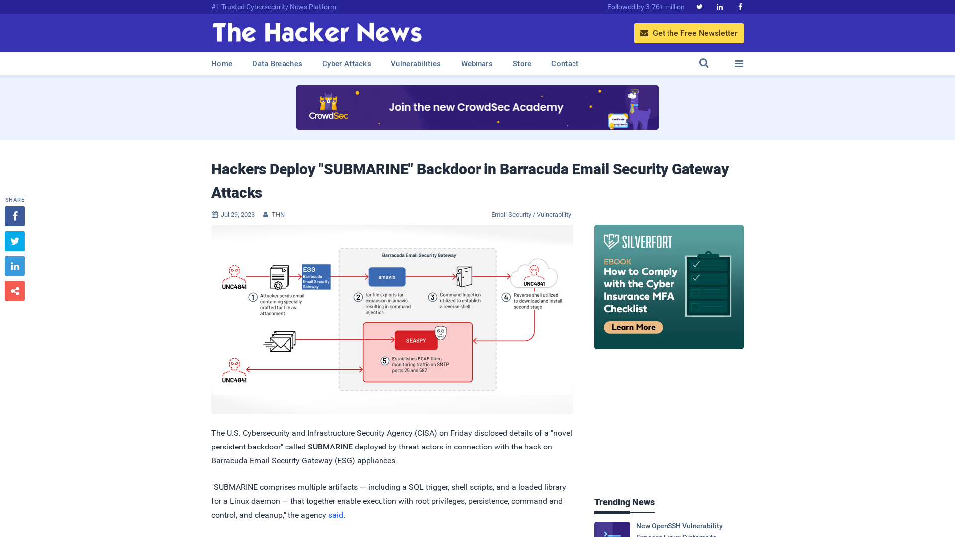Open the hamburger menu icon
The width and height of the screenshot is (955, 537).
(739, 64)
